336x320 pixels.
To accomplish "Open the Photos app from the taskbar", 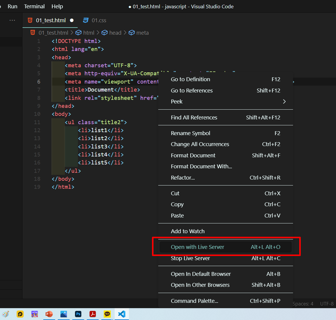I will click(x=64, y=314).
